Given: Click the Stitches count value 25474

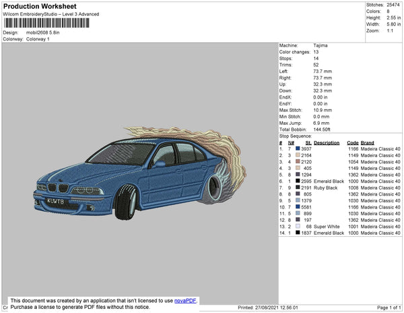Looking at the screenshot, I should [x=392, y=5].
